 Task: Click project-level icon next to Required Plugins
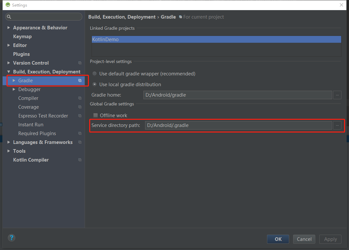[80, 133]
